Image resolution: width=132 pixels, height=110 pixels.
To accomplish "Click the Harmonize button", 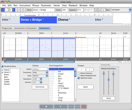I will 40,87.
